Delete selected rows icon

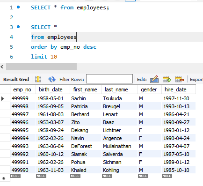click(x=180, y=79)
